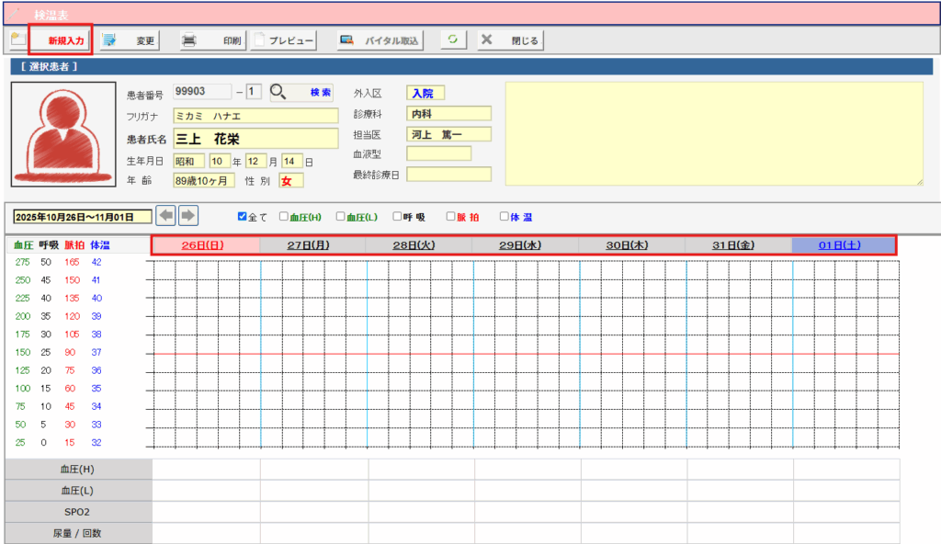The width and height of the screenshot is (941, 544).
Task: Click the 患者番号 patient number field
Action: pyautogui.click(x=201, y=92)
